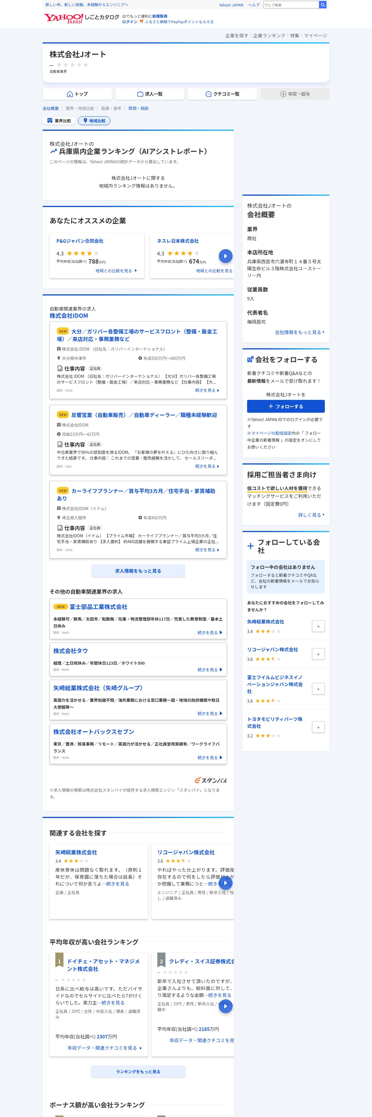This screenshot has width=372, height=1117.
Task: Expand 続きを見る for 矢崎総業（矢崎グループ）
Action: click(210, 714)
